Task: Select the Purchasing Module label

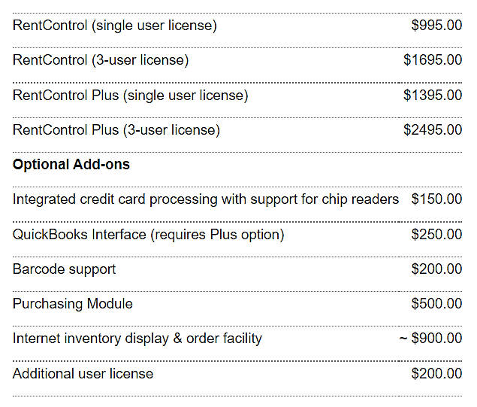Action: click(73, 304)
